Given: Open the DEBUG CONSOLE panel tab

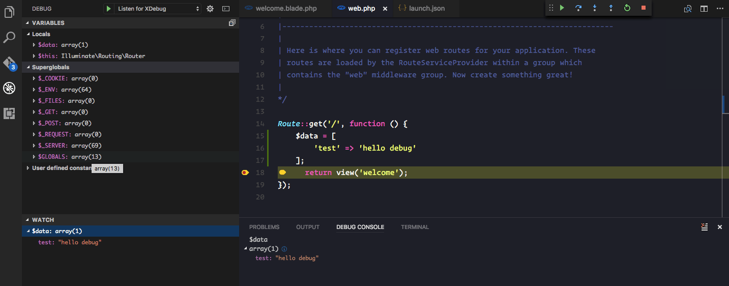Looking at the screenshot, I should pyautogui.click(x=360, y=227).
